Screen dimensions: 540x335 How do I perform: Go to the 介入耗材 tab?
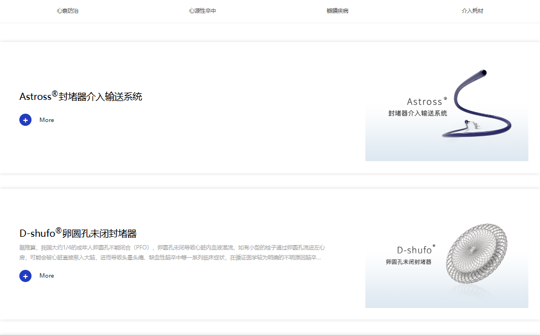click(473, 11)
